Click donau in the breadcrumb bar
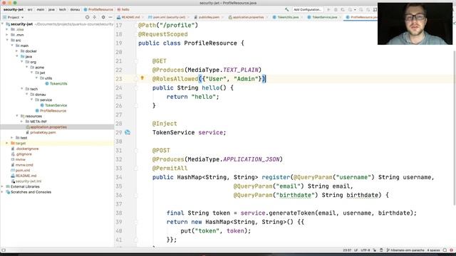 tap(75, 9)
